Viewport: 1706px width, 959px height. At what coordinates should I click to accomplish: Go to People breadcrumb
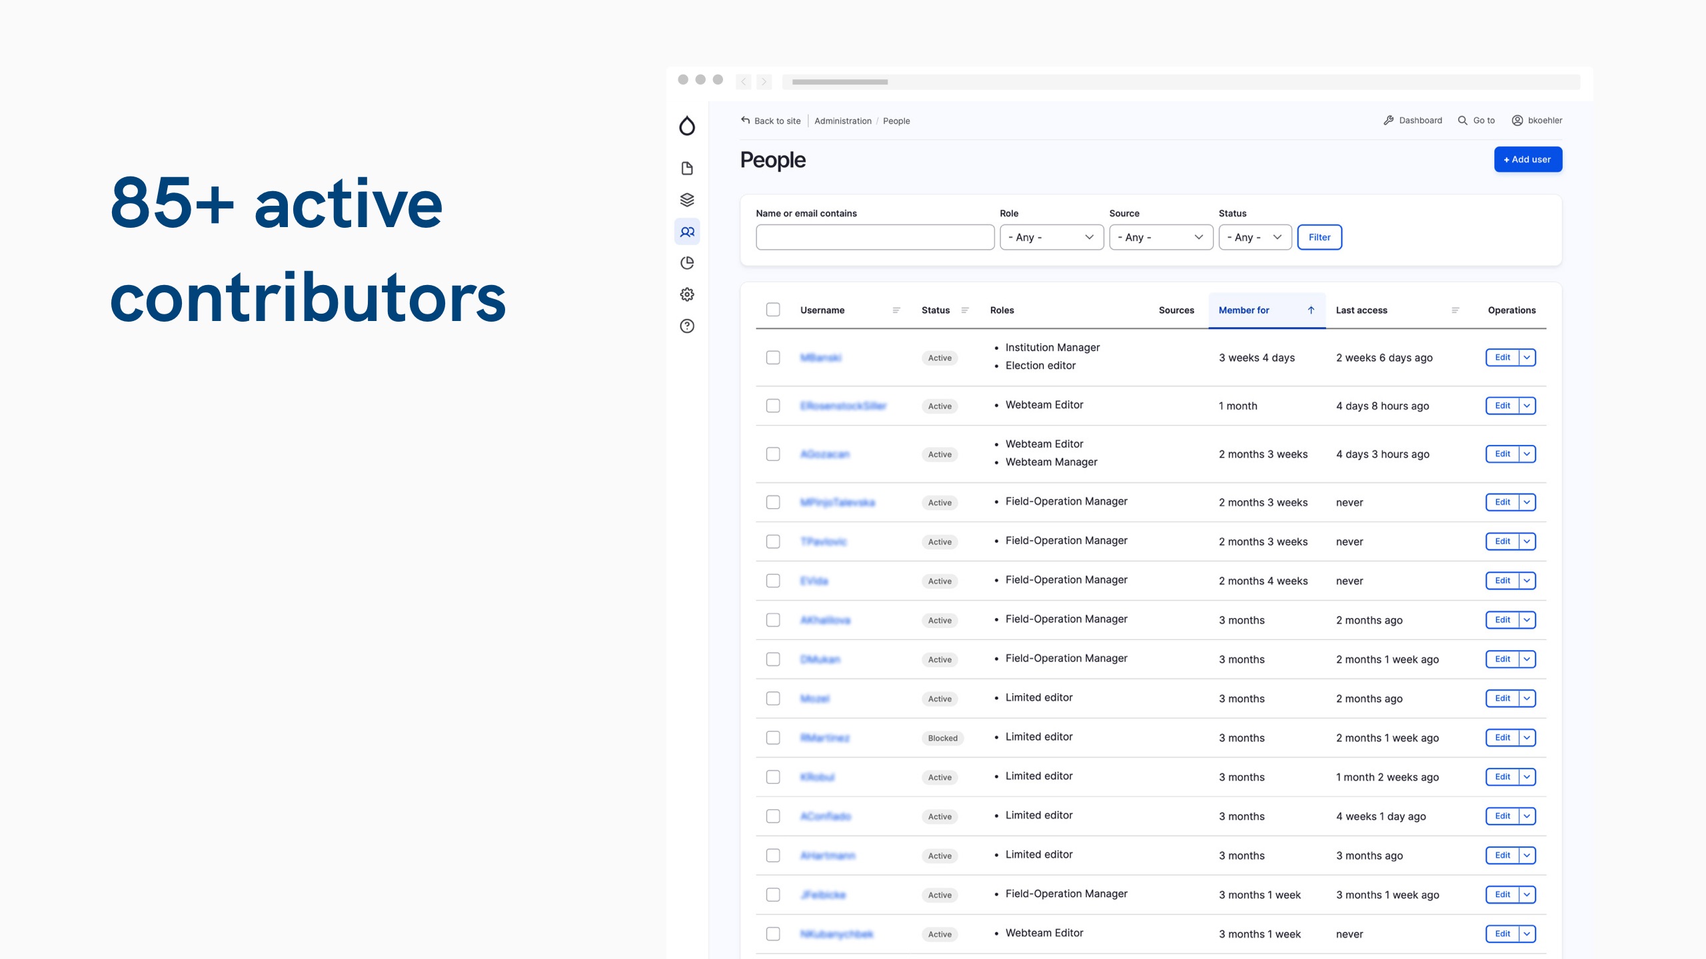click(896, 121)
